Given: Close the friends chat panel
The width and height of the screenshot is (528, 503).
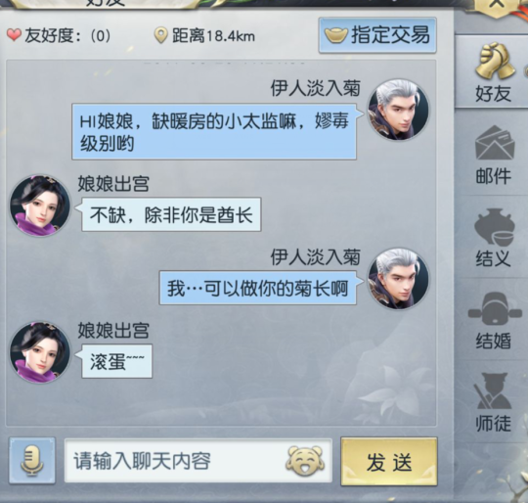Looking at the screenshot, I should [497, 5].
